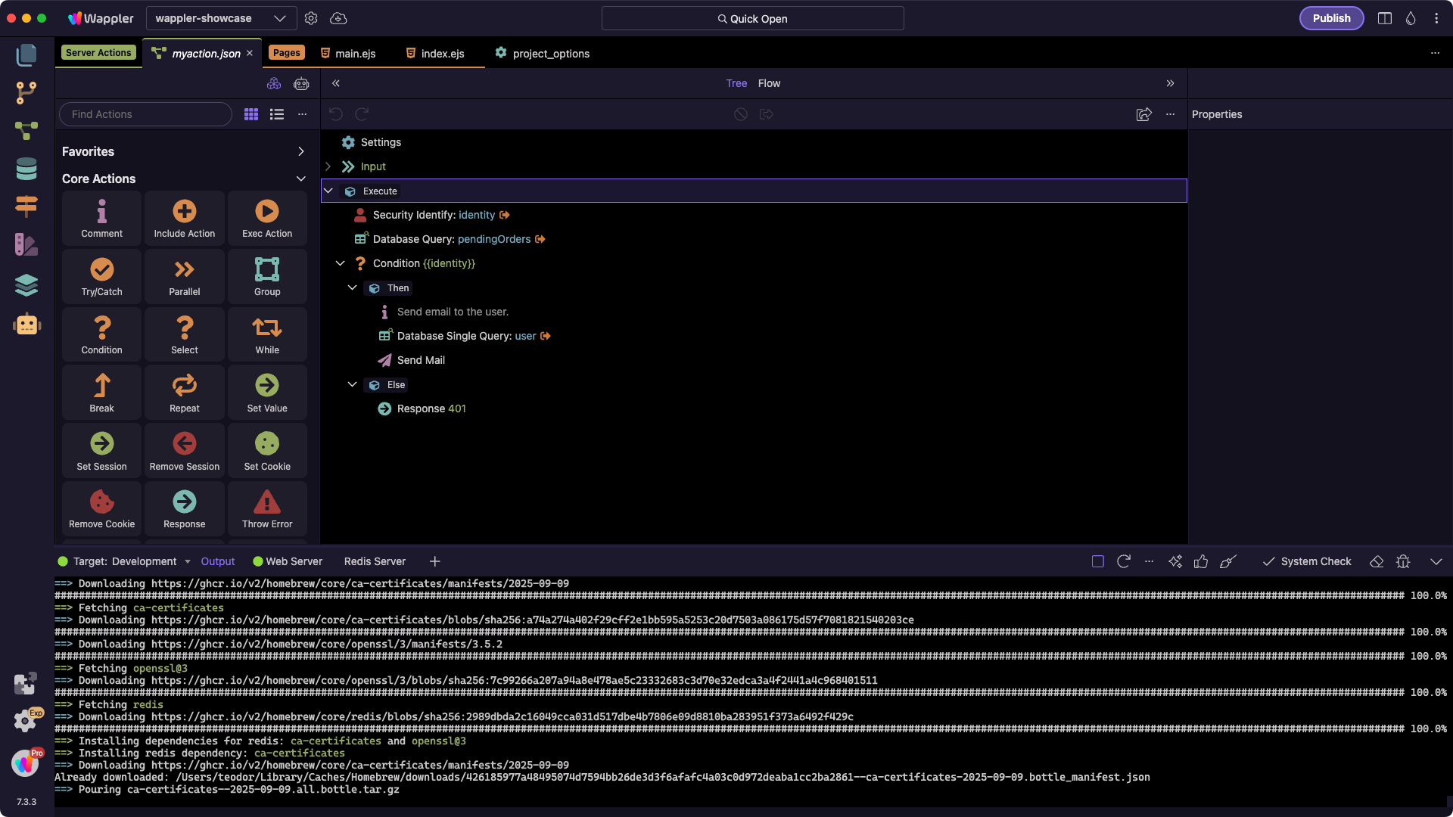Click the Try/Catch action icon

[101, 269]
